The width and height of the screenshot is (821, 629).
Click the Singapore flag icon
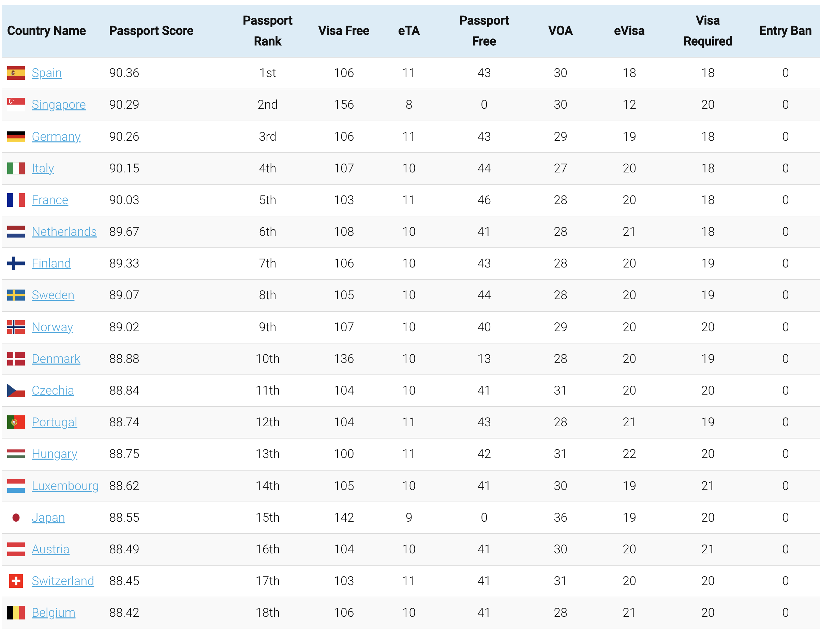(x=16, y=105)
